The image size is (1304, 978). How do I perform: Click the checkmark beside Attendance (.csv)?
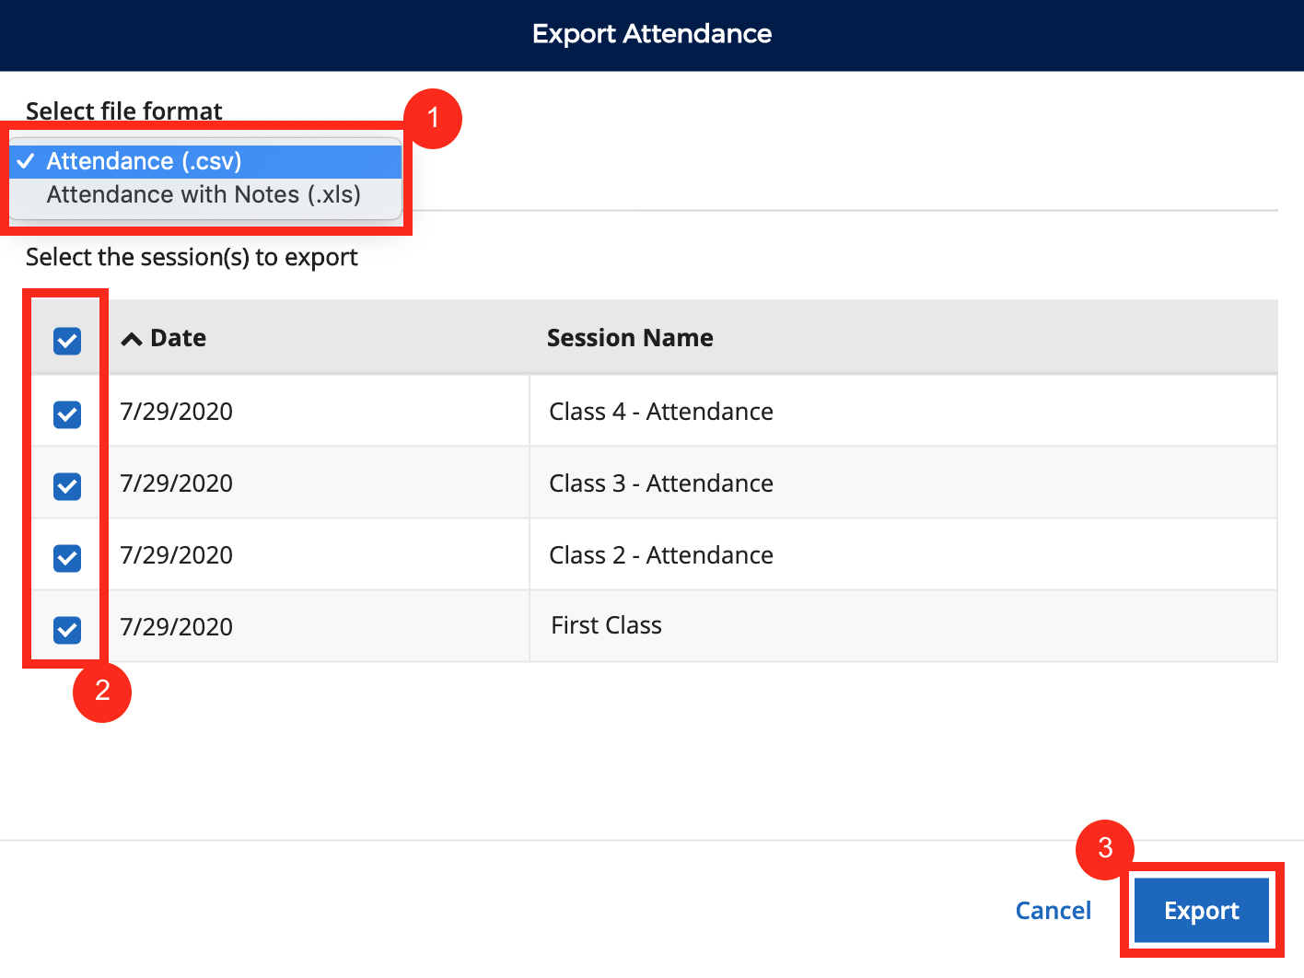pyautogui.click(x=27, y=160)
